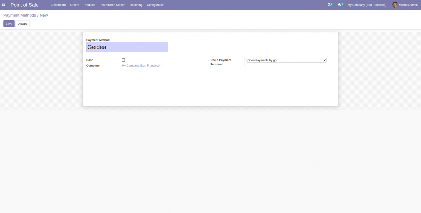421x213 pixels.
Task: Save the new payment method
Action: click(9, 24)
